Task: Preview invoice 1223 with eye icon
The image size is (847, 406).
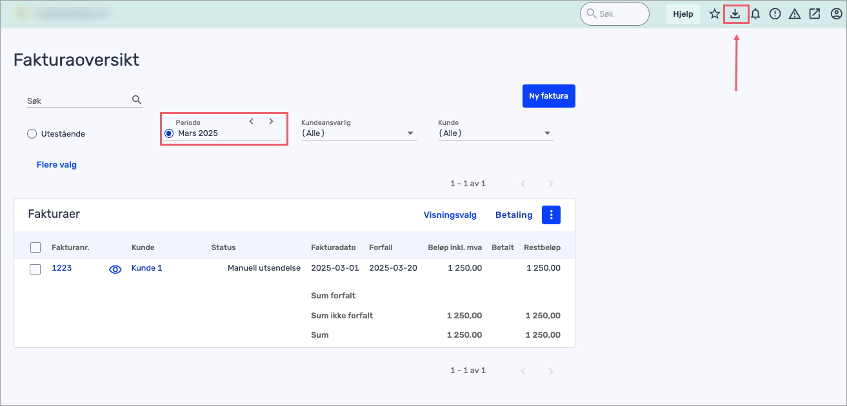Action: [115, 270]
